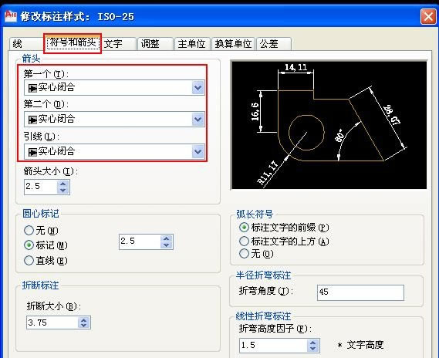439x358 pixels.
Task: Increase 箭头大小 value with up arrow
Action: 63,184
